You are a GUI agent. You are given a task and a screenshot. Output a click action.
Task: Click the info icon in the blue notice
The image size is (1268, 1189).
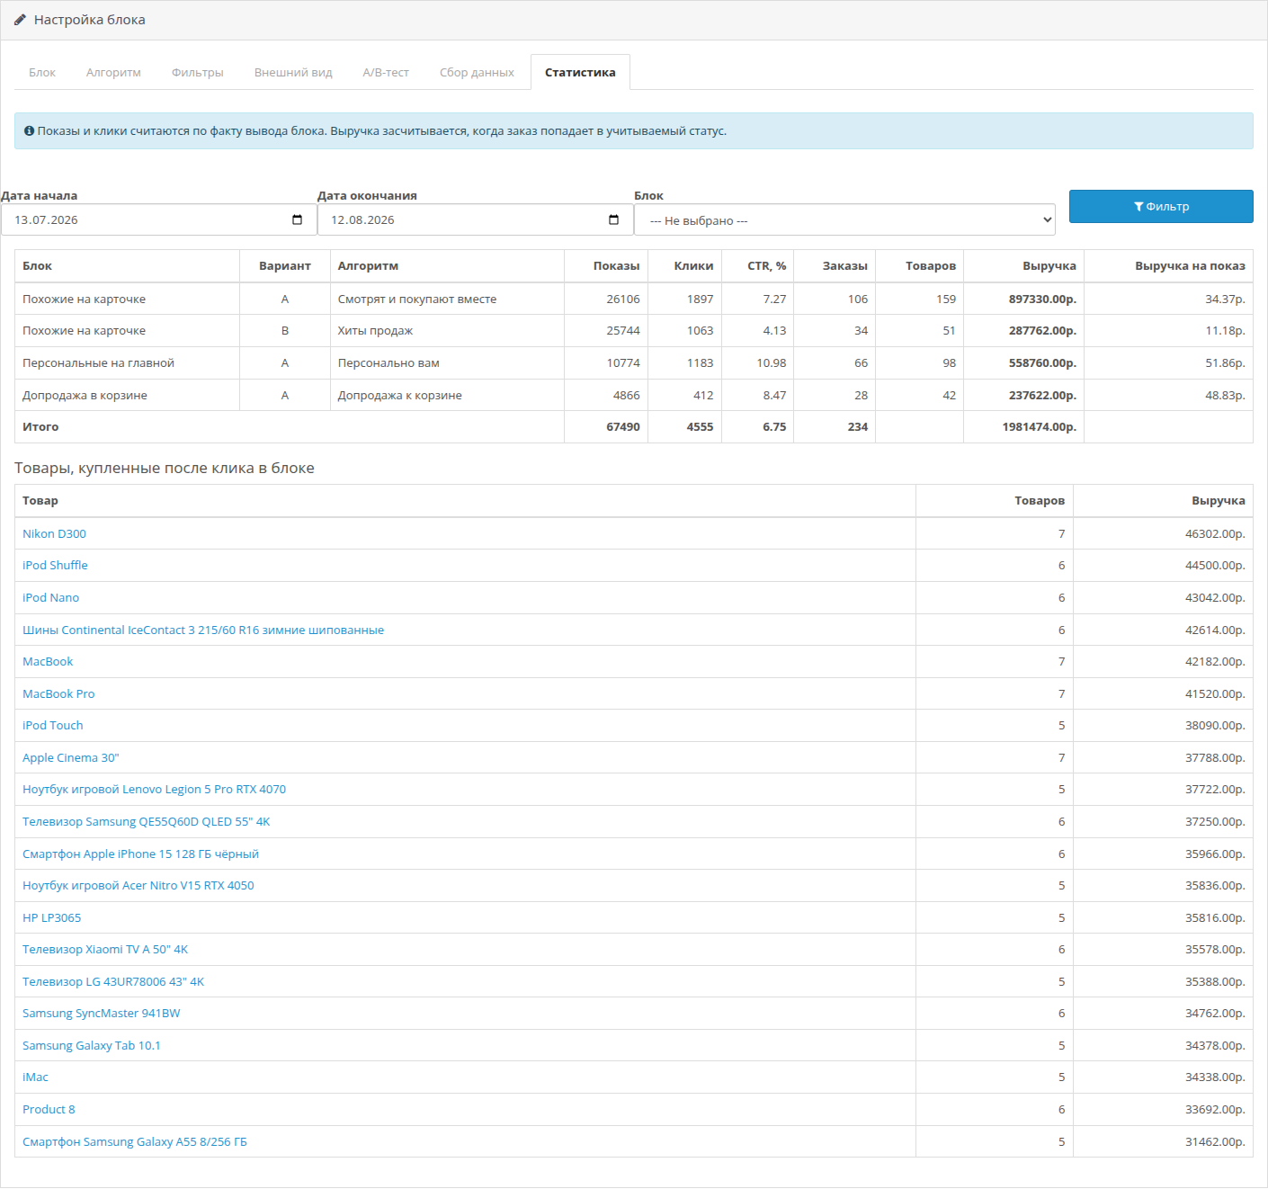coord(29,131)
